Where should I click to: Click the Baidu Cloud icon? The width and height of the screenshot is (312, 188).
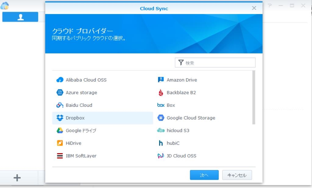click(x=60, y=105)
